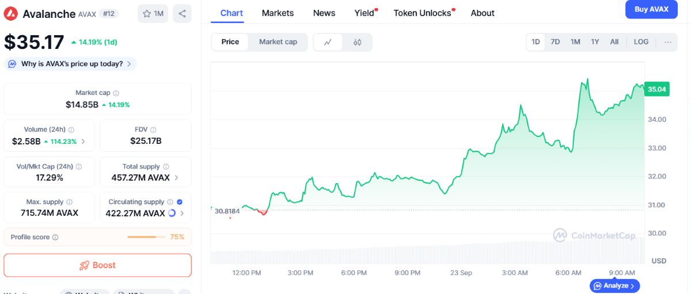This screenshot has height=294, width=691.
Task: Open the share icon button
Action: (182, 14)
